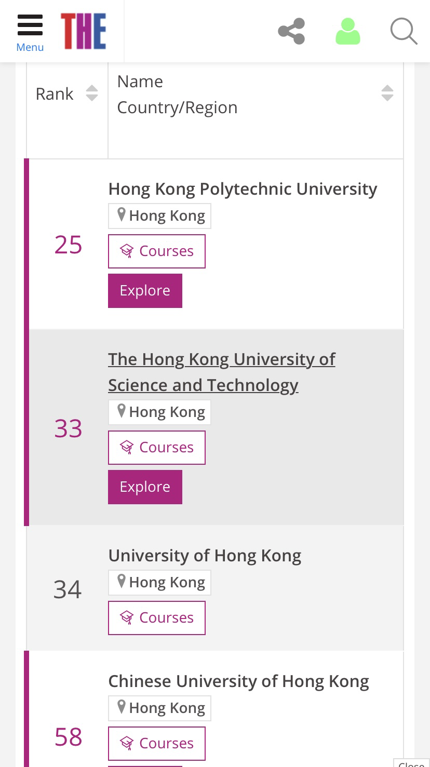Viewport: 430px width, 767px height.
Task: Click the THE logo
Action: click(x=84, y=31)
